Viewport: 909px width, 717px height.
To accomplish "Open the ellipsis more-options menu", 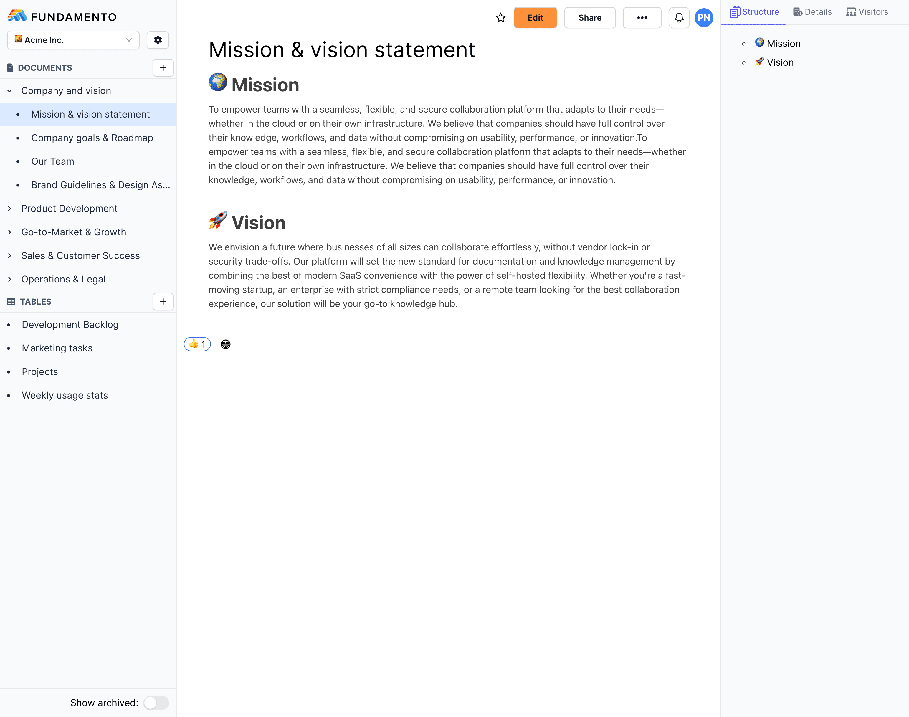I will pyautogui.click(x=642, y=18).
